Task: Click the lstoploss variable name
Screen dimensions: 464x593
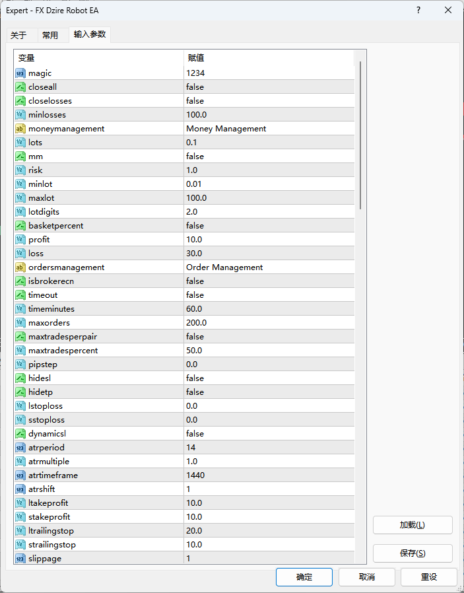Action: point(46,406)
